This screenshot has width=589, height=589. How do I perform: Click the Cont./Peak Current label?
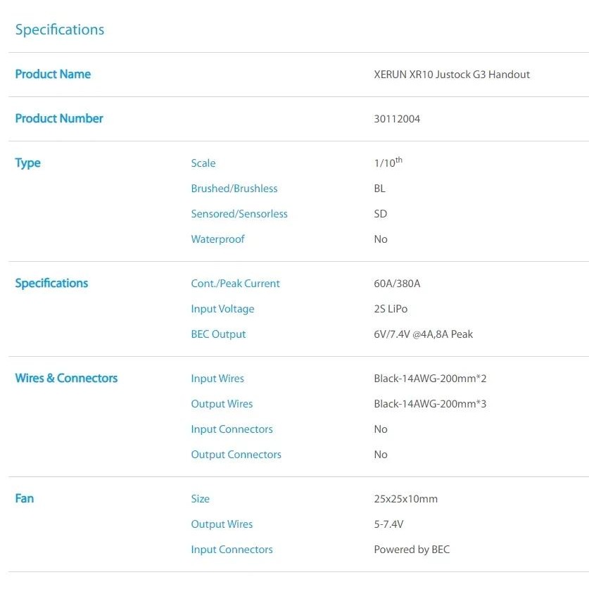[235, 284]
